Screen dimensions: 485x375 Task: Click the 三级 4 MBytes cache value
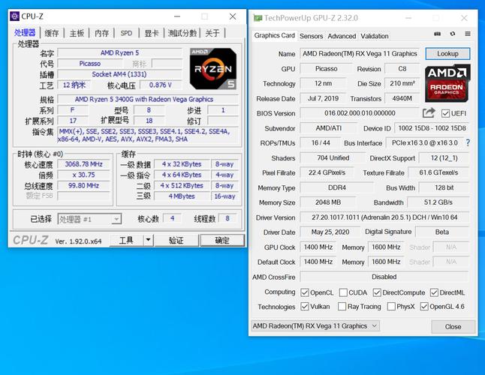182,196
